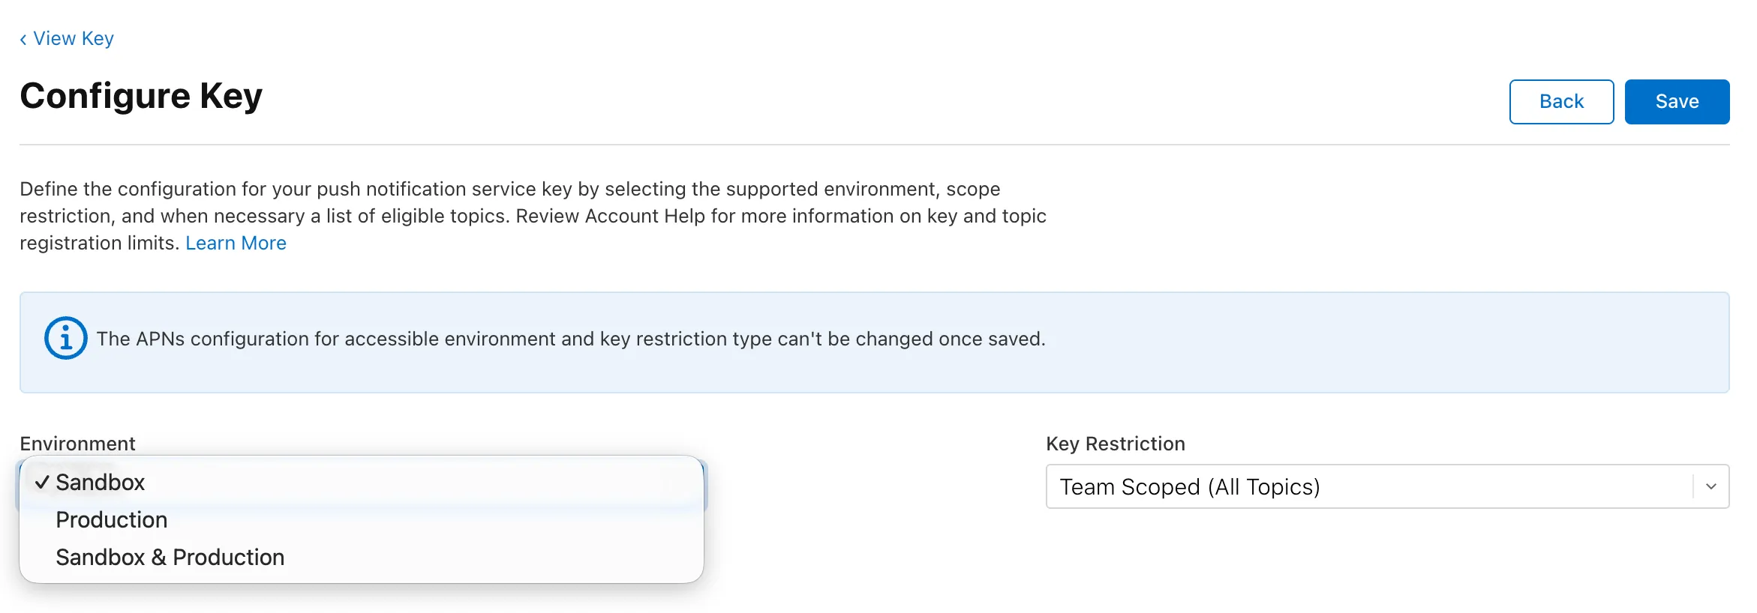The width and height of the screenshot is (1757, 613).
Task: Click the outlined Back button
Action: click(x=1561, y=102)
